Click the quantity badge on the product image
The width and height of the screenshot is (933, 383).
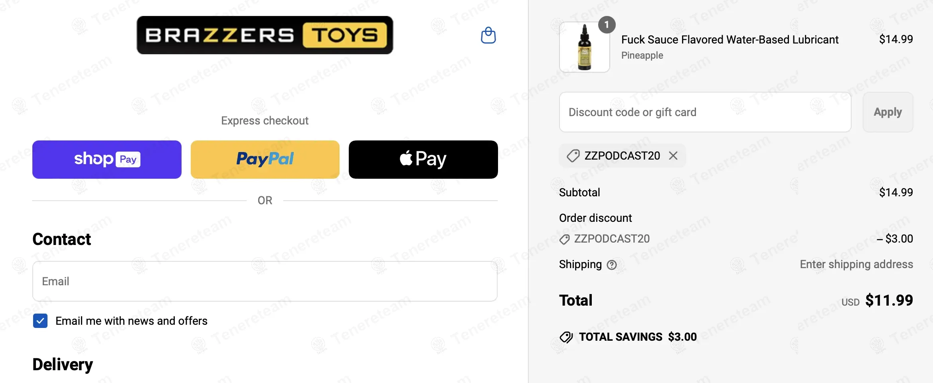607,25
